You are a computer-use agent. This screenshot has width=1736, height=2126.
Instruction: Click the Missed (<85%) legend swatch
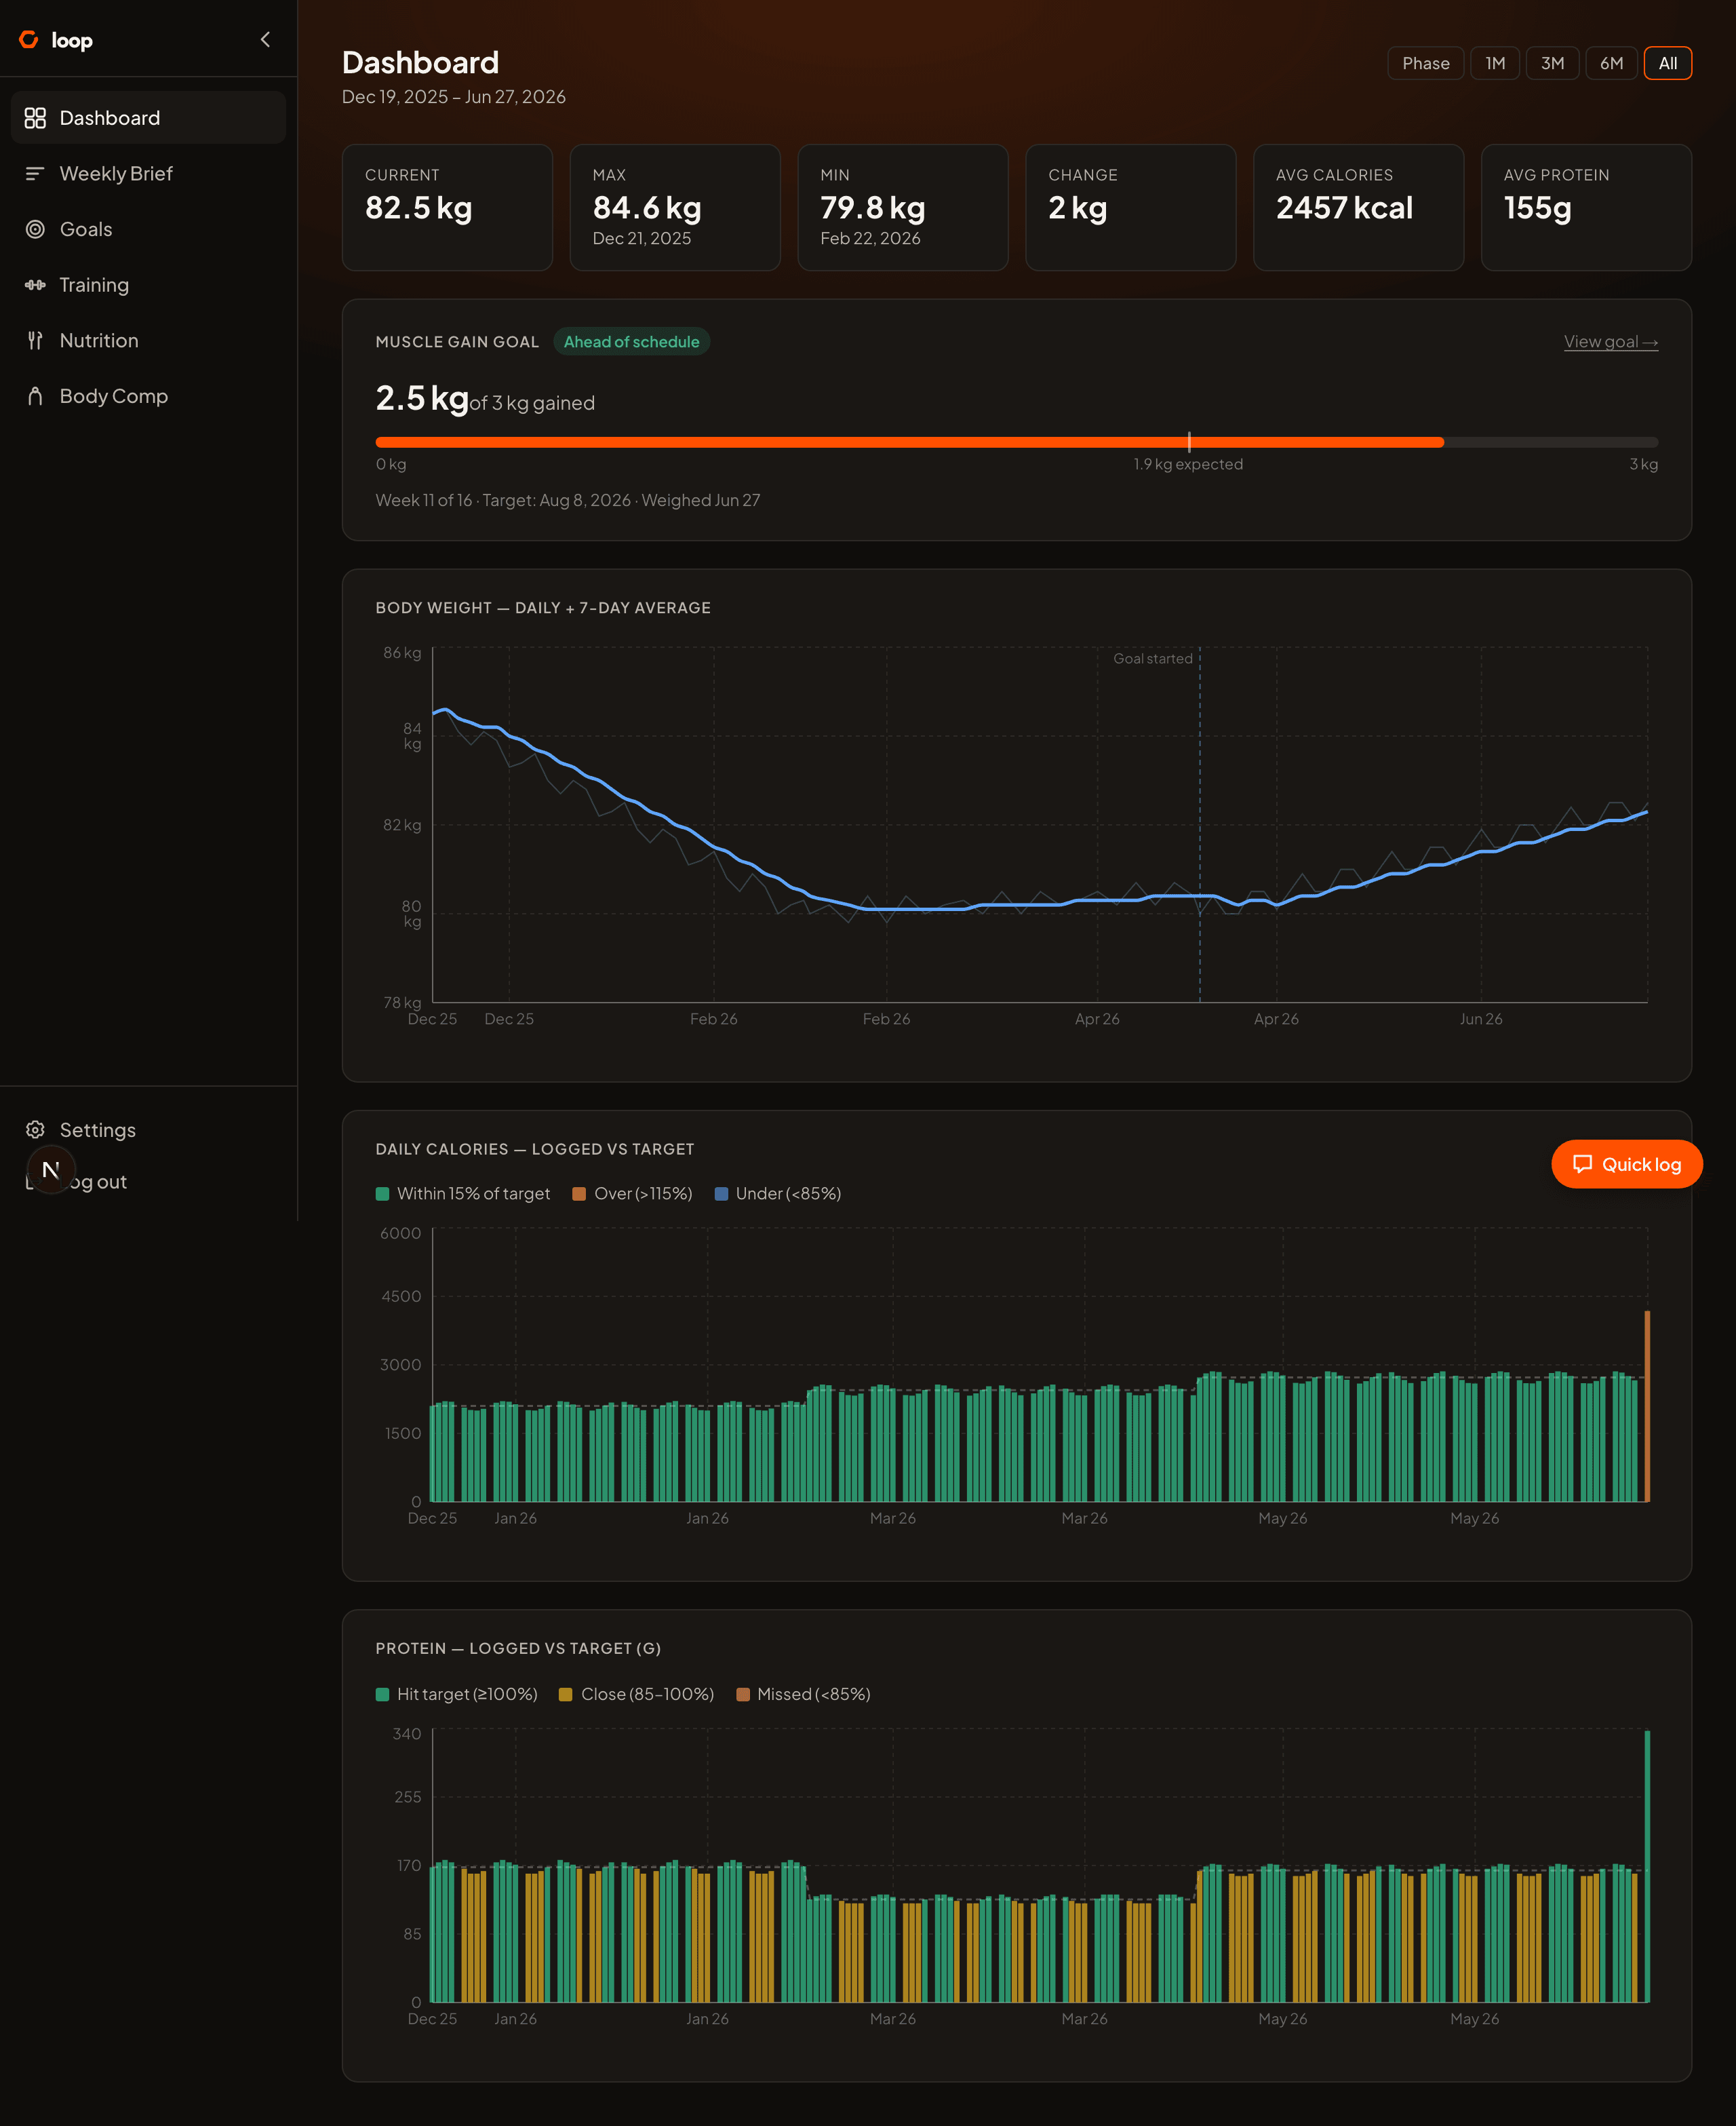point(743,1694)
